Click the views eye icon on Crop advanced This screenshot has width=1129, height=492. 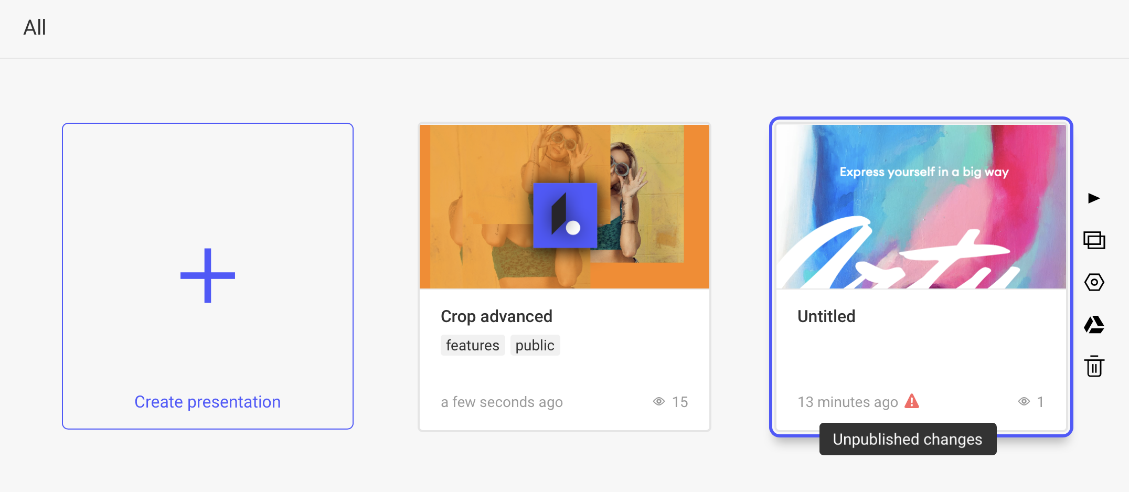tap(659, 402)
